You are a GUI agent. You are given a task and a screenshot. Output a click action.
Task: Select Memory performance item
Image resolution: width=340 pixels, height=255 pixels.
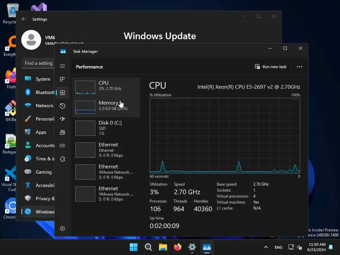coord(106,107)
